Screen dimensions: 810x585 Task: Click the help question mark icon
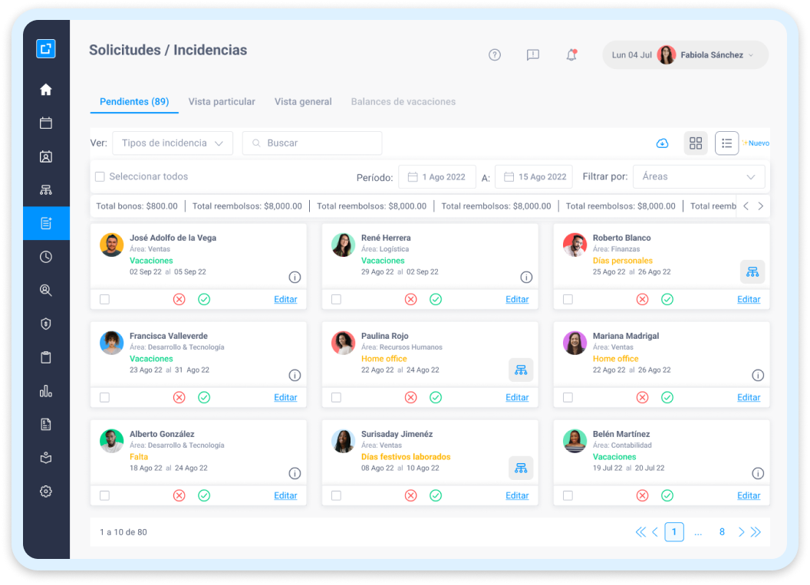pyautogui.click(x=495, y=54)
